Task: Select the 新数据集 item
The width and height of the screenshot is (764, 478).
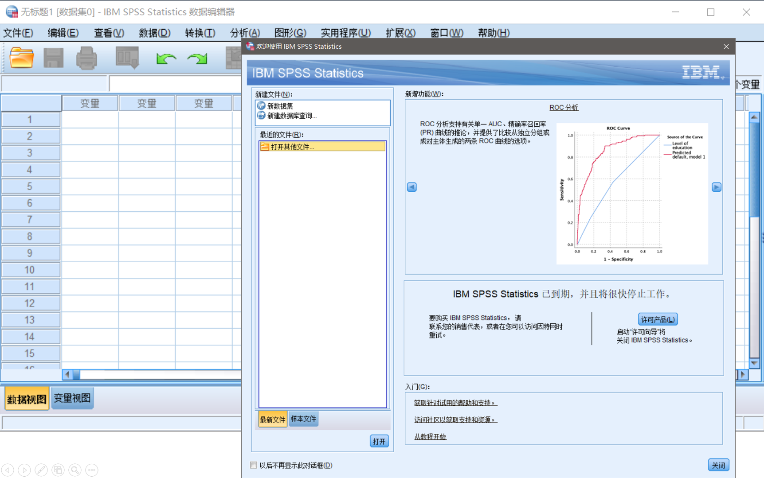Action: coord(280,106)
